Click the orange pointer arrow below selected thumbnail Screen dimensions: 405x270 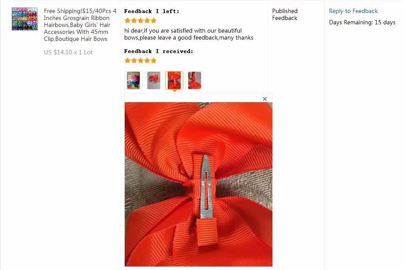coord(175,91)
